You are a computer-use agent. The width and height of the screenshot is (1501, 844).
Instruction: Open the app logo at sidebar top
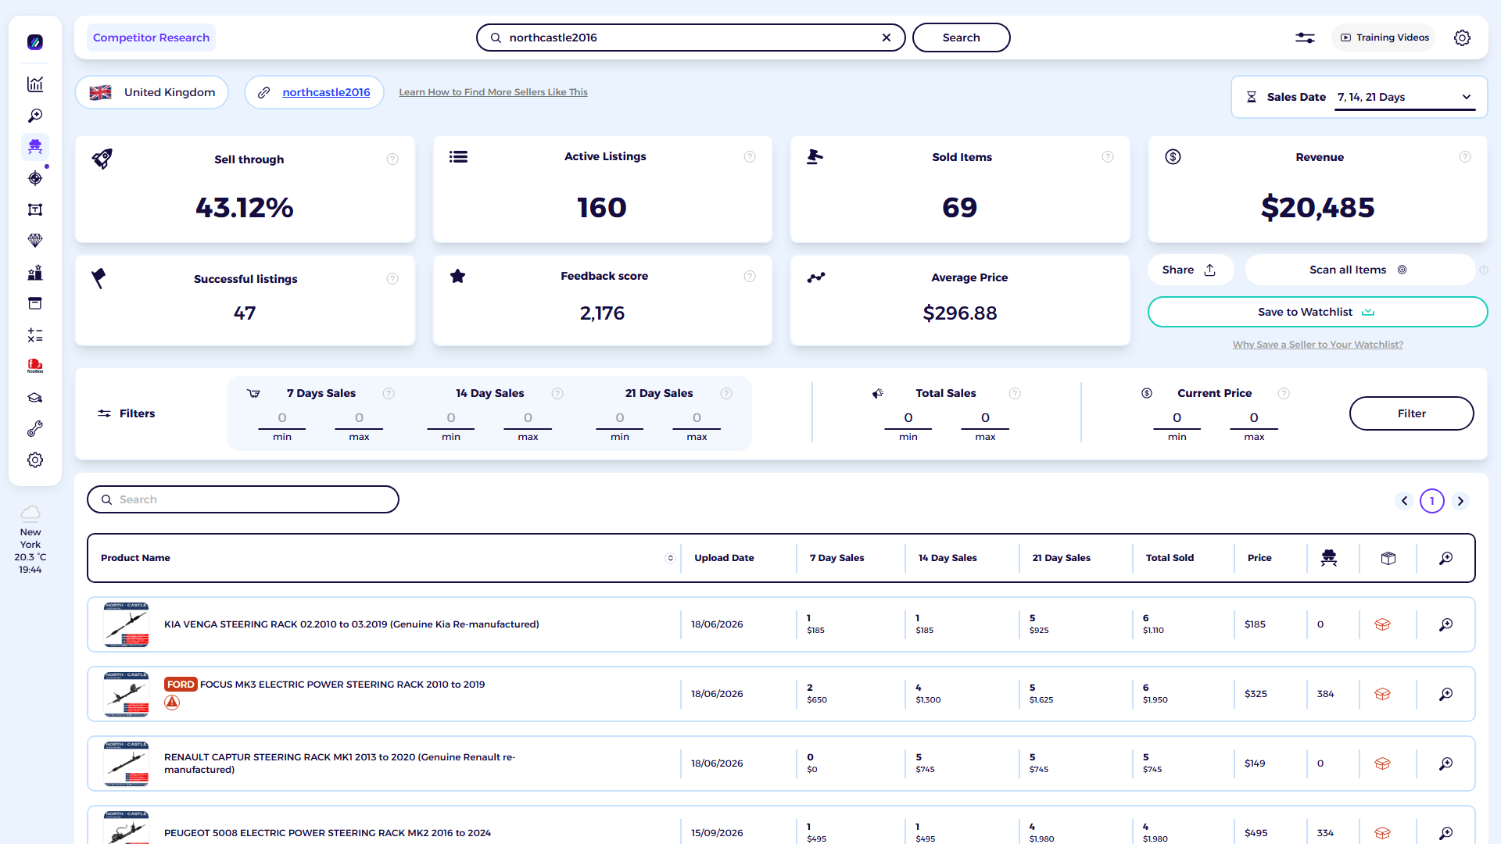[35, 42]
